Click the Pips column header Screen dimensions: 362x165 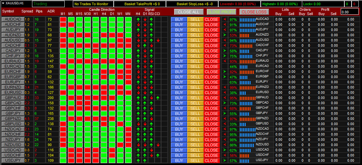[39, 11]
